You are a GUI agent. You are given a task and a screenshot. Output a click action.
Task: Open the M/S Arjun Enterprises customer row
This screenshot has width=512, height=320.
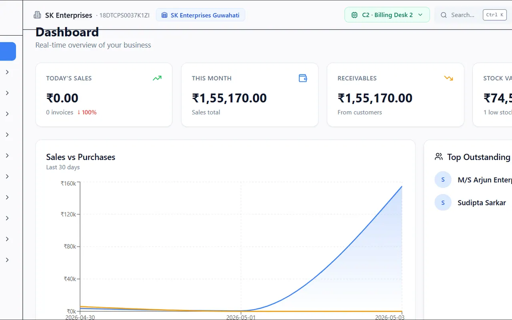pos(473,180)
